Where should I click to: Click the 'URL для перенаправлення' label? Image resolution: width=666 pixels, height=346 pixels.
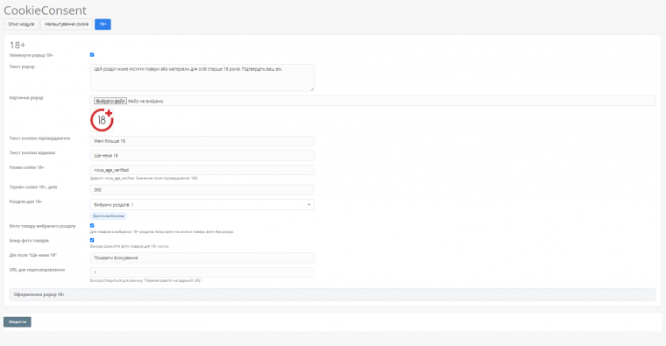37,270
